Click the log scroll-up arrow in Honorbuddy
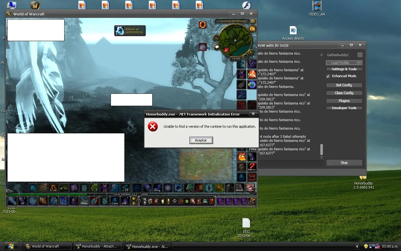401x251 pixels. pos(321,55)
